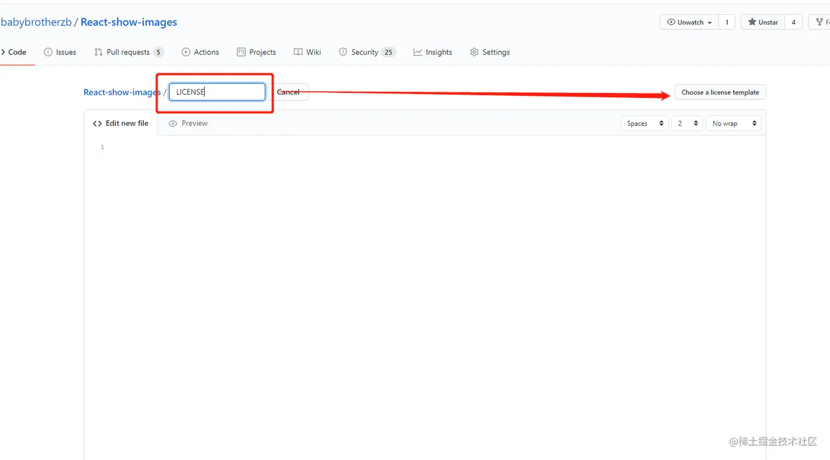Screen dimensions: 830x460
Task: Open the No wrap line mode dropdown
Action: click(x=733, y=124)
